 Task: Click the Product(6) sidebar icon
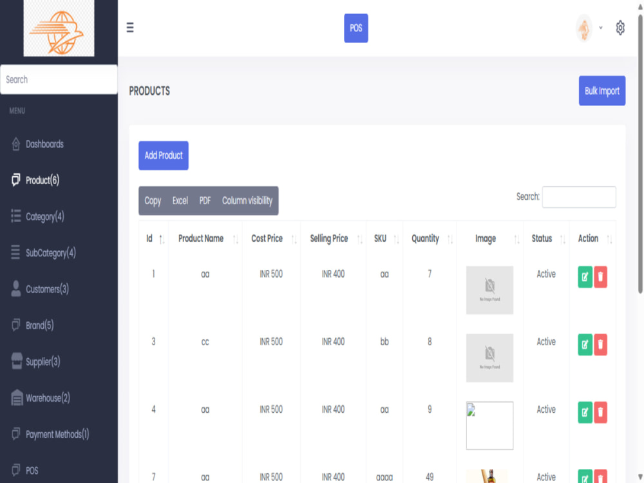[15, 180]
